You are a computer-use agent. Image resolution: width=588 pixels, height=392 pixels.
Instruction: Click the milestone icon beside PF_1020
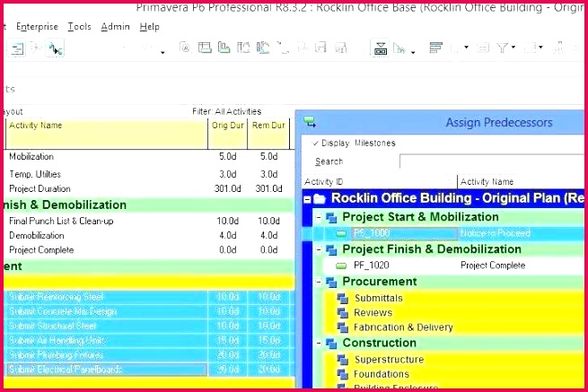341,266
